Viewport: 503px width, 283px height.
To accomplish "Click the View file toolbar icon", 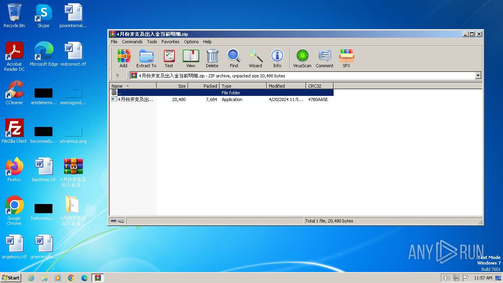I will pos(191,58).
